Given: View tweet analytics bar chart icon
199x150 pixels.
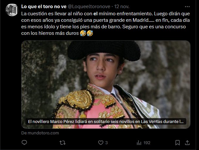Looking at the screenshot, I should click(x=139, y=143).
